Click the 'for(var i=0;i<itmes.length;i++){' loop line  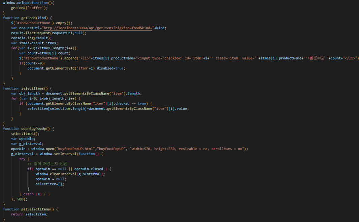point(43,48)
